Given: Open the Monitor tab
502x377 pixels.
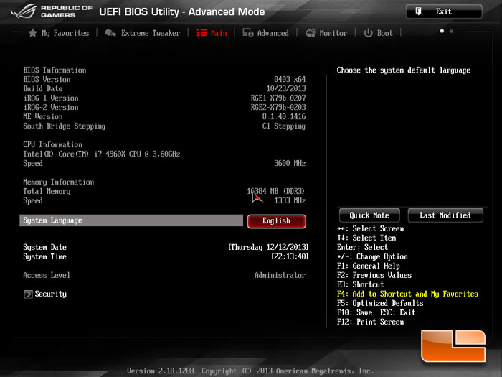Looking at the screenshot, I should (x=326, y=33).
